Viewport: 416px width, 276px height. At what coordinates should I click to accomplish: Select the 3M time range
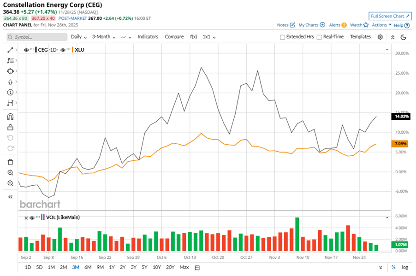point(76,267)
